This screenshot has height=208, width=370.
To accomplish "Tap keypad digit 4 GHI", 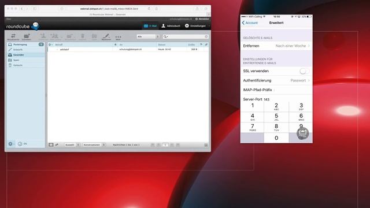I will tap(252, 117).
